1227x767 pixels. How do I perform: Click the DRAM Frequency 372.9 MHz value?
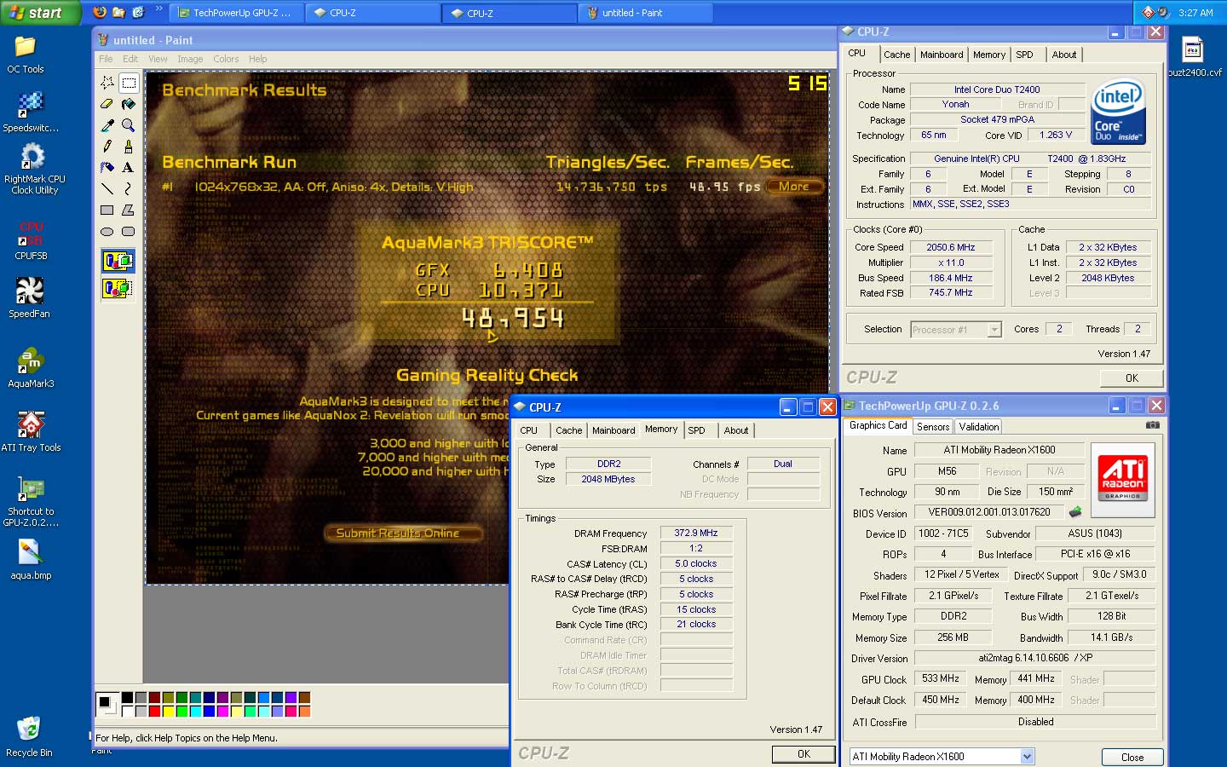[x=696, y=533]
